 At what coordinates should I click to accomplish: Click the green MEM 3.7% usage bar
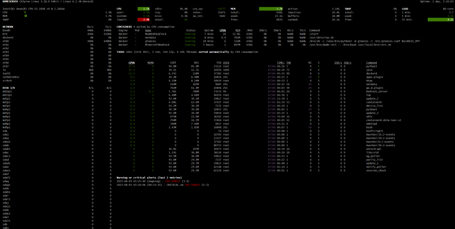tap(271, 9)
